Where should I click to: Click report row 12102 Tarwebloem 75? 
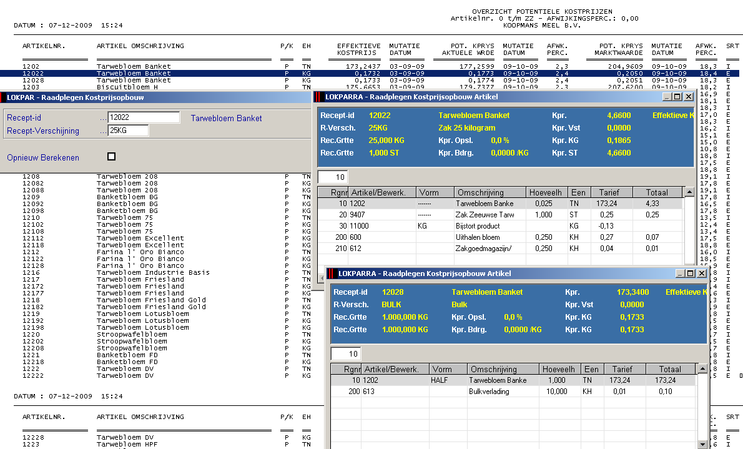click(166, 224)
